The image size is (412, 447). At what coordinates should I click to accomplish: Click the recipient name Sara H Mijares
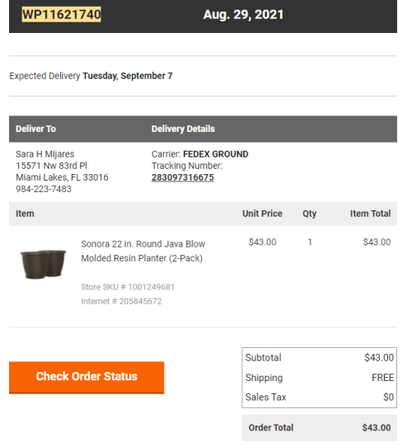click(x=45, y=154)
